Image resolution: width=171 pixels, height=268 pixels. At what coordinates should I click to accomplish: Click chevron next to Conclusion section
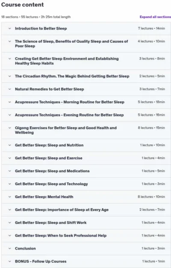pos(10,249)
